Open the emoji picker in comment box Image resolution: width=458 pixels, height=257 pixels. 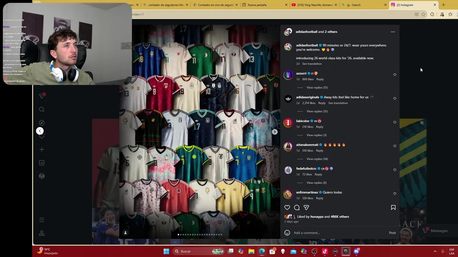[x=287, y=233]
